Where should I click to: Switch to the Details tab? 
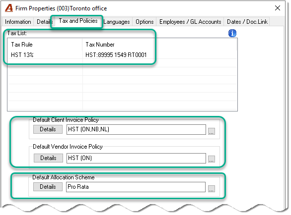tap(45, 22)
